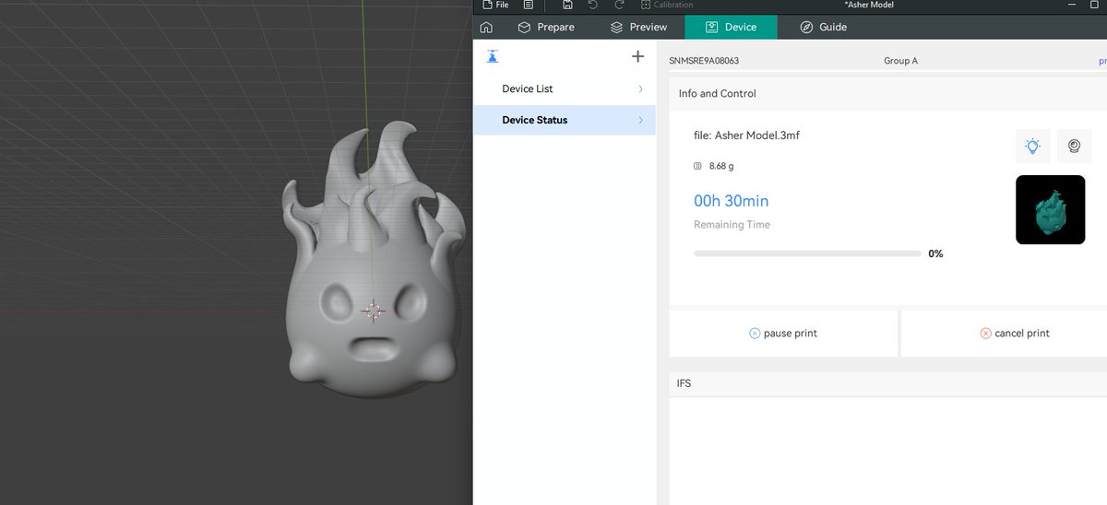
Task: Expand the Device List chevron
Action: pos(640,88)
